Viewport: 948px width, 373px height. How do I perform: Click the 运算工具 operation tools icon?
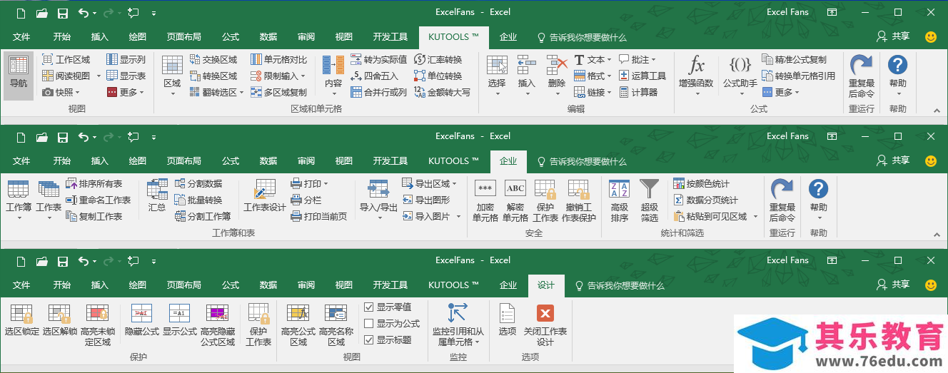click(x=624, y=76)
